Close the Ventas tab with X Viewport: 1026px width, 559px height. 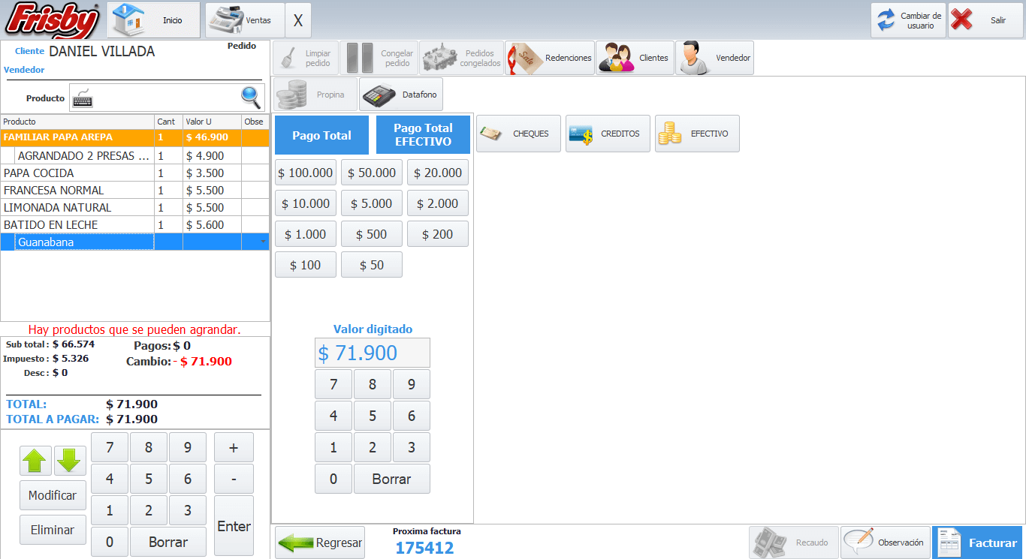(298, 20)
